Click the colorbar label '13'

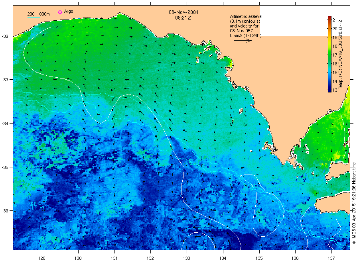pos(335,90)
